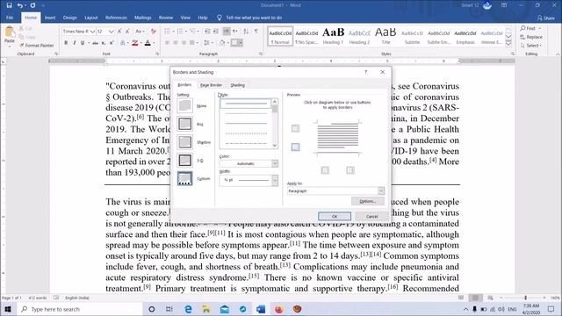Confirm with the OK button
Viewport: 562px width, 316px height.
tap(335, 217)
